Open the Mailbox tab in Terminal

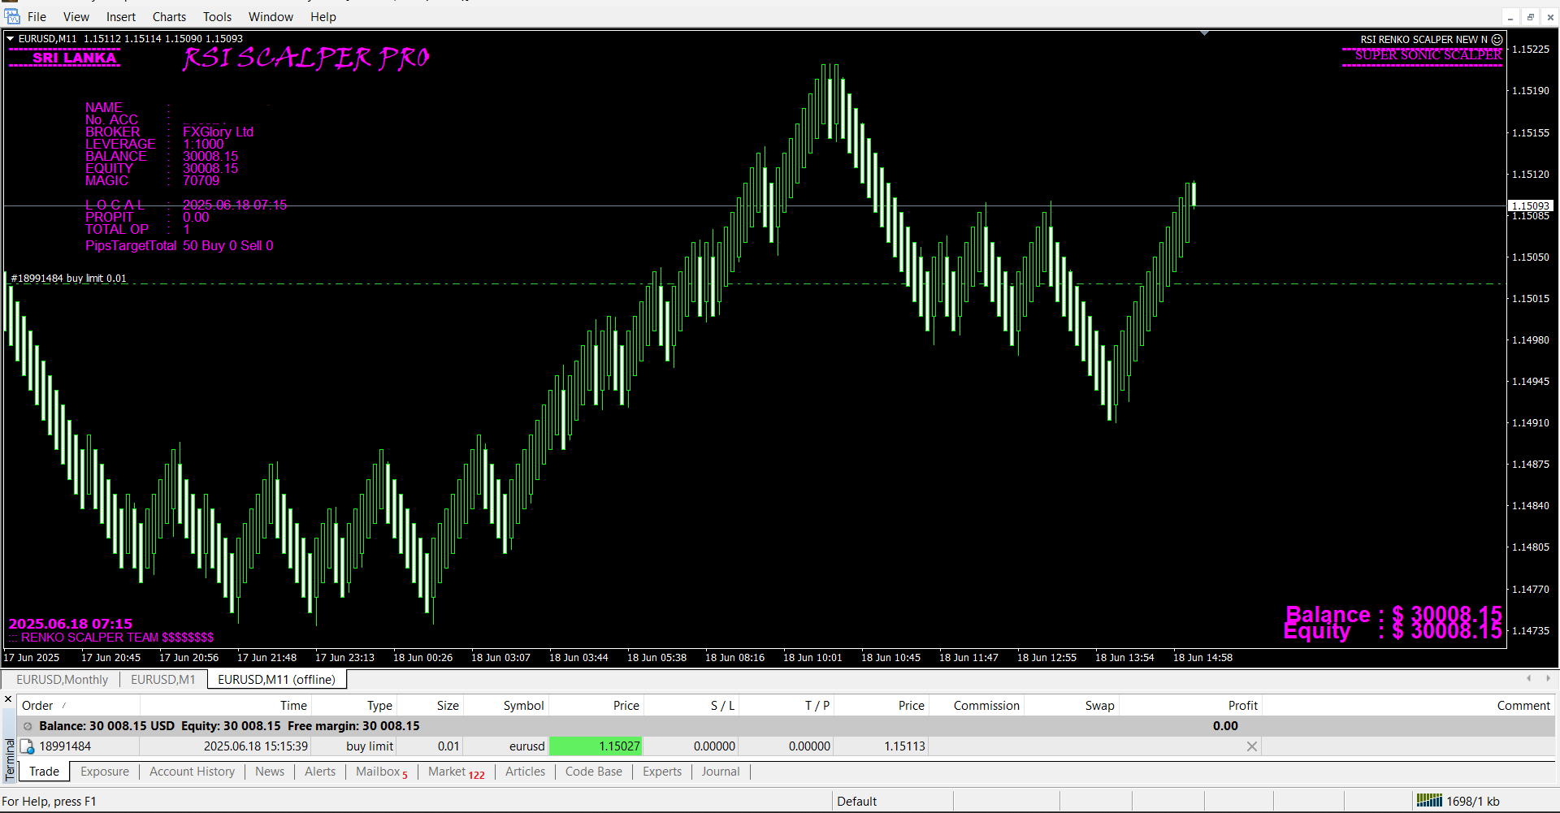(378, 772)
